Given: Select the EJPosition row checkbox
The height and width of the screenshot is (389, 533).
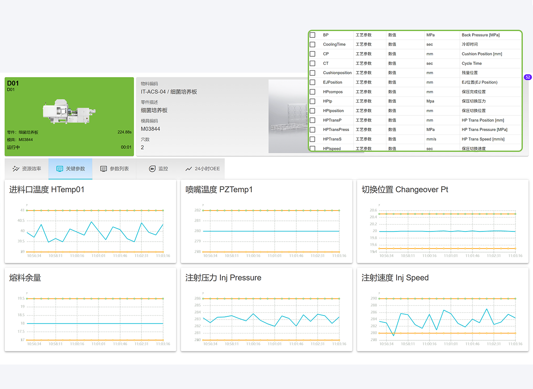Looking at the screenshot, I should (313, 82).
